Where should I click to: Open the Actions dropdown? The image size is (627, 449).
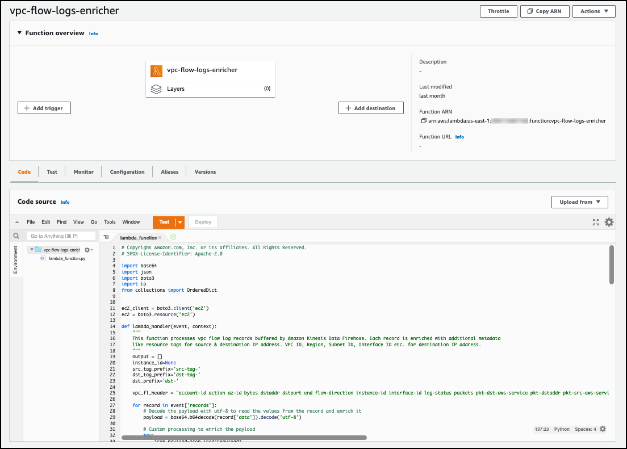pos(594,11)
